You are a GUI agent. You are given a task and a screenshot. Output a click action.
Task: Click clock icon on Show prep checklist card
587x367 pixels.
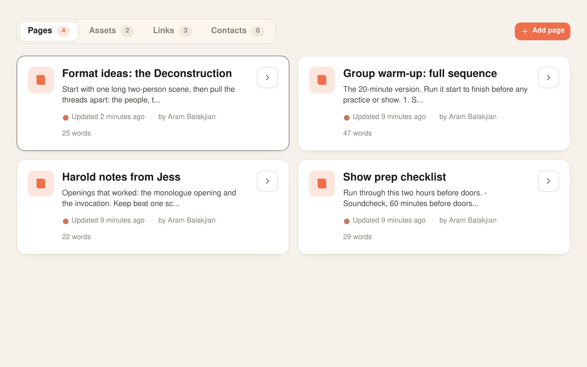pos(347,221)
